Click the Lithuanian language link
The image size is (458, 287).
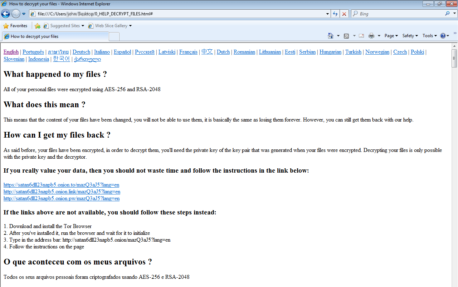pyautogui.click(x=270, y=52)
